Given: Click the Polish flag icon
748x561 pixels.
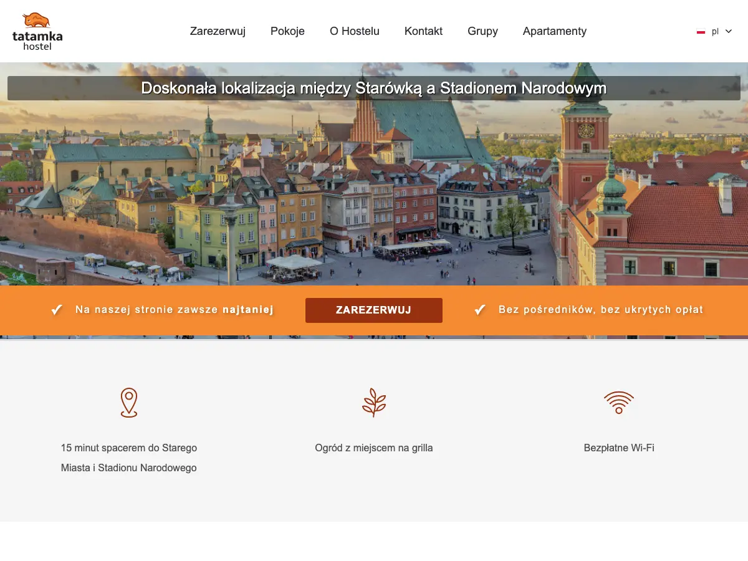Looking at the screenshot, I should click(701, 31).
